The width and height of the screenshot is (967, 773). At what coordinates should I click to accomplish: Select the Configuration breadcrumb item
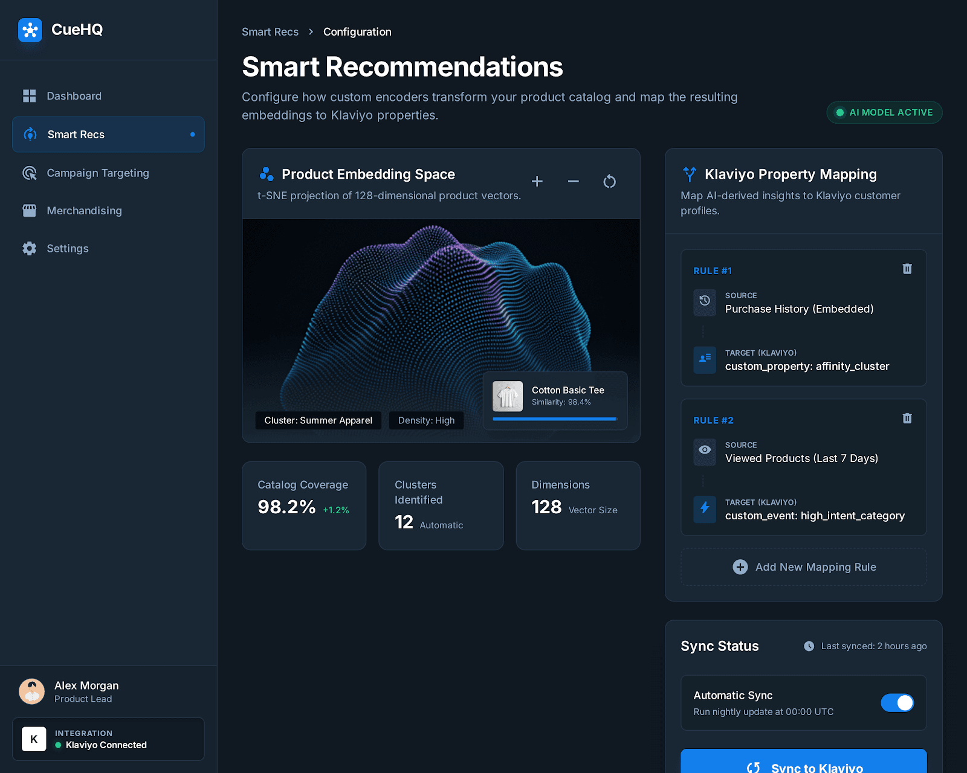pyautogui.click(x=357, y=31)
